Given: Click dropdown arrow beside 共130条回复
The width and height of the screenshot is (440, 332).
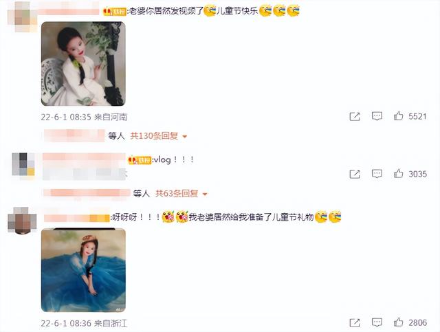Looking at the screenshot, I should tap(185, 137).
